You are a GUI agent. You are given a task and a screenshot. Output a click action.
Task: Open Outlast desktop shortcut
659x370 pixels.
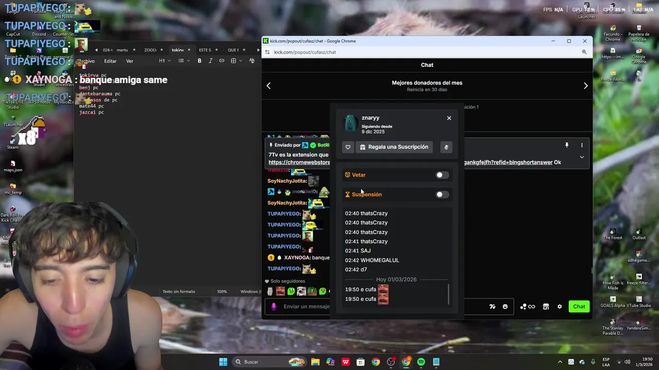click(x=639, y=234)
